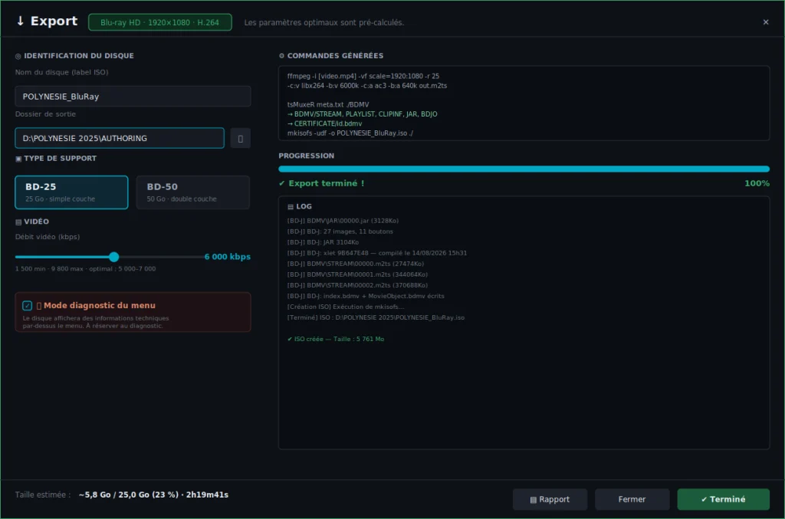Click the green Terminé button

724,500
